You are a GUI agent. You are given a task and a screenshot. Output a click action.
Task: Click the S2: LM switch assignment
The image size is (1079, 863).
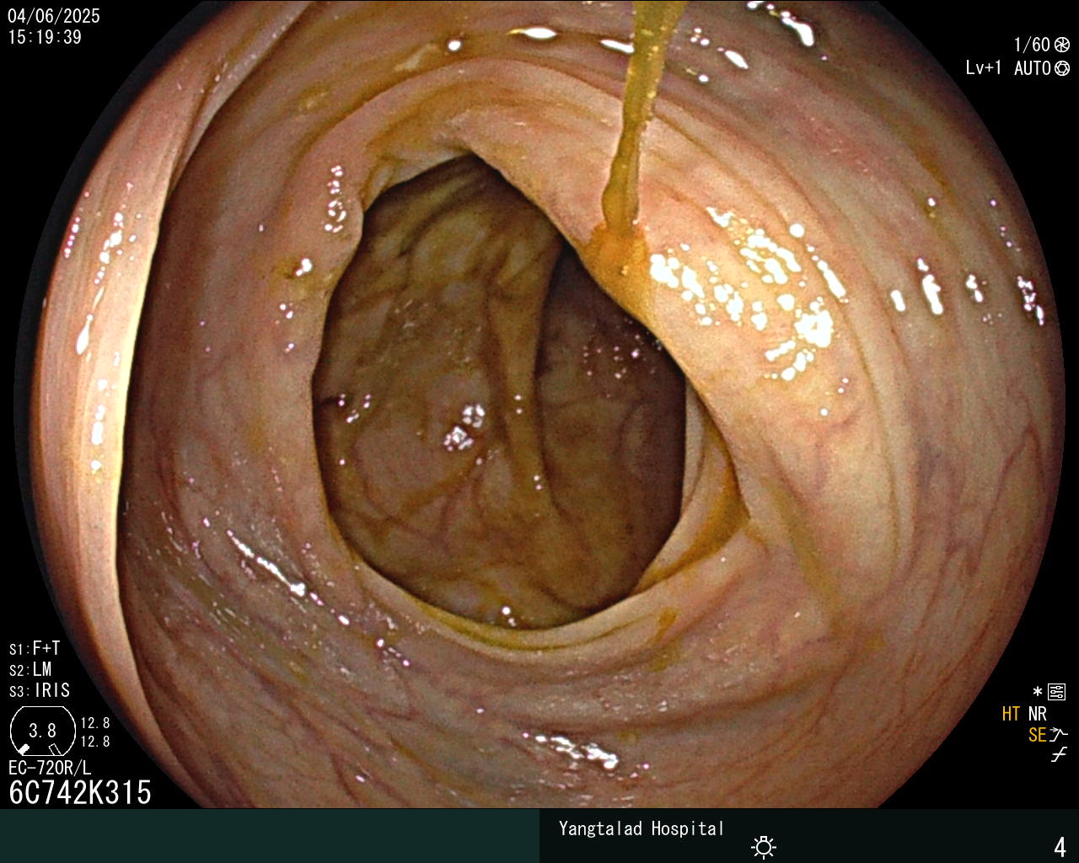pyautogui.click(x=31, y=669)
